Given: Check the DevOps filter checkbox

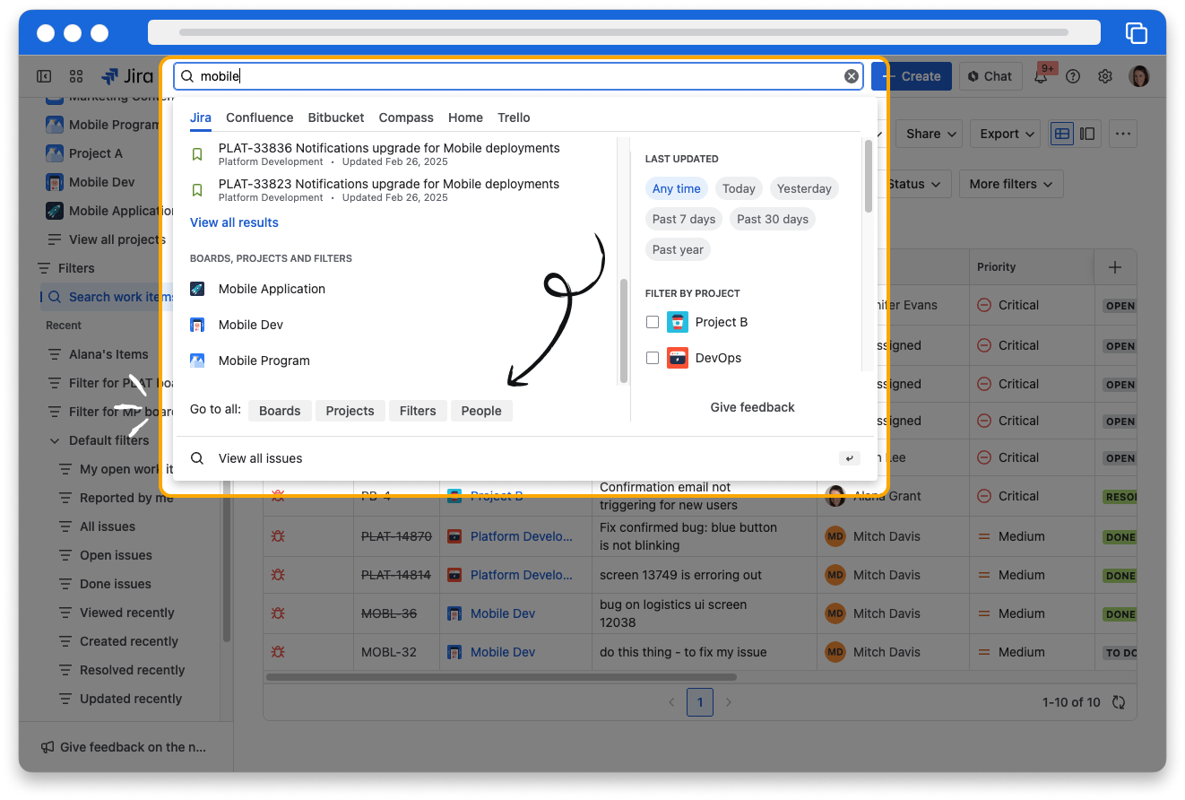Looking at the screenshot, I should click(x=653, y=358).
